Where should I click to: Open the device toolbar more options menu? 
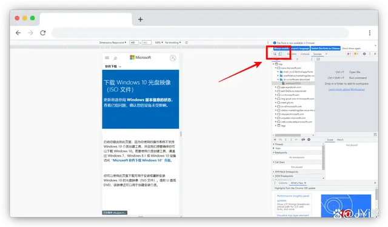(x=268, y=42)
